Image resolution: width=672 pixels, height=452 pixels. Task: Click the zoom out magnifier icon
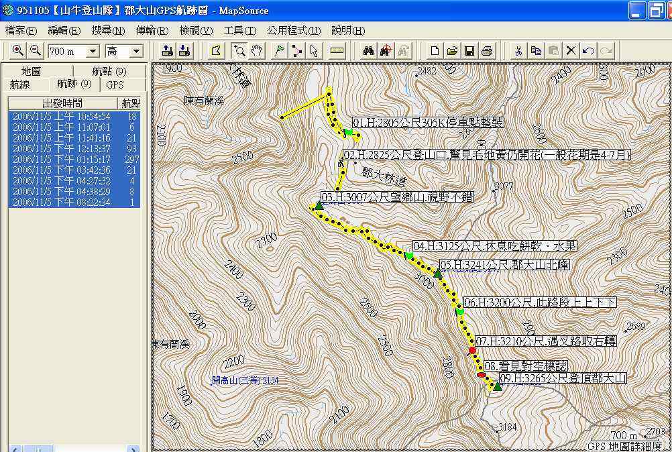(x=35, y=51)
